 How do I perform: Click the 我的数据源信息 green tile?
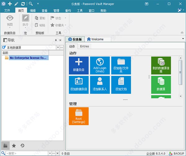tap(161, 66)
